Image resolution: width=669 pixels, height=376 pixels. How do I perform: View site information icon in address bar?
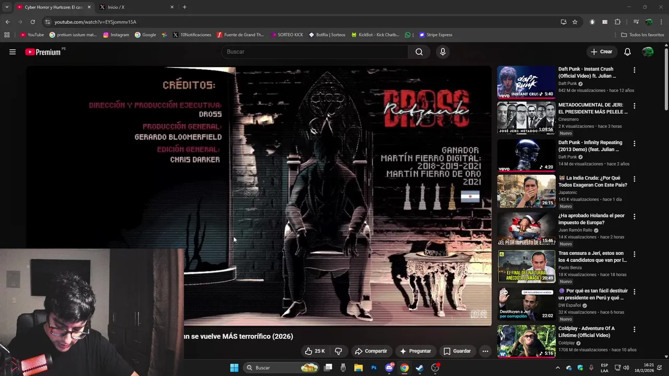click(x=48, y=22)
